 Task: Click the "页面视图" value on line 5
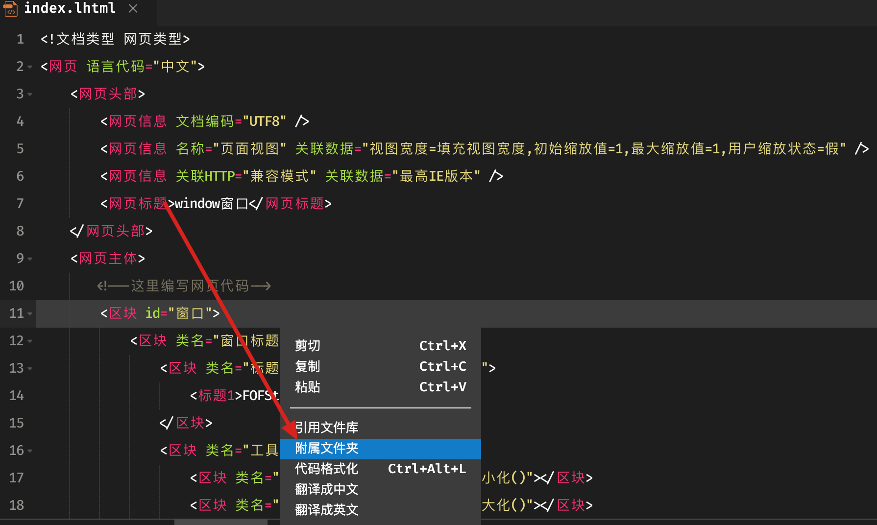point(250,149)
